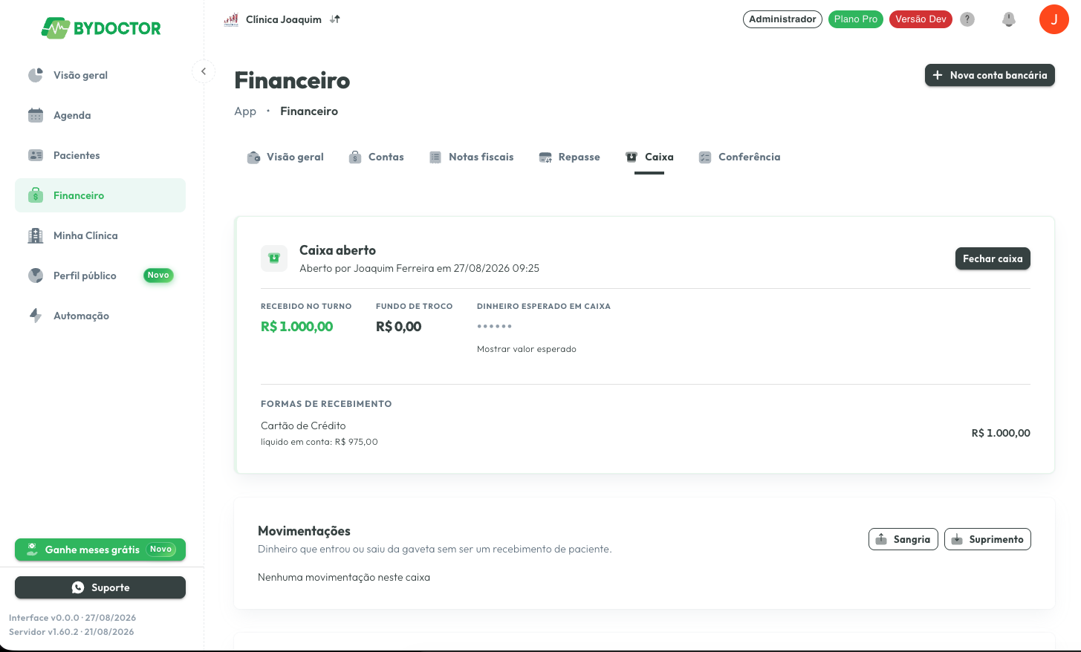Open the Suporte button

click(x=100, y=587)
